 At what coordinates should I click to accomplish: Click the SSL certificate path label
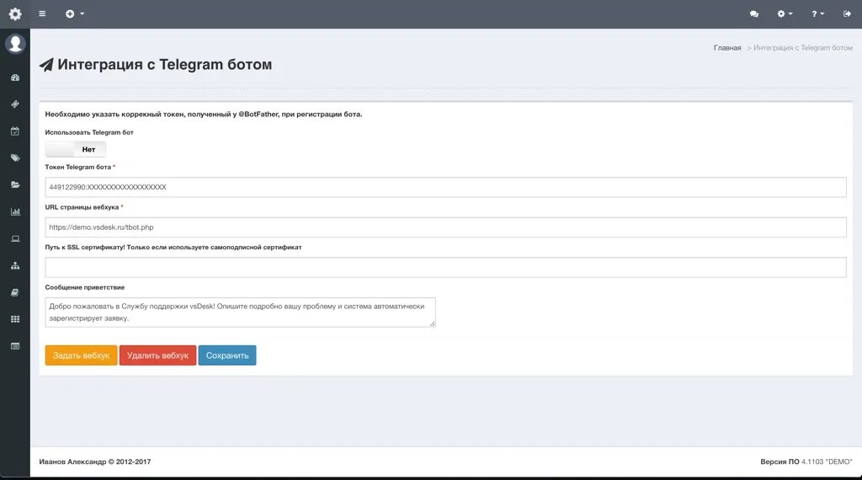tap(173, 247)
